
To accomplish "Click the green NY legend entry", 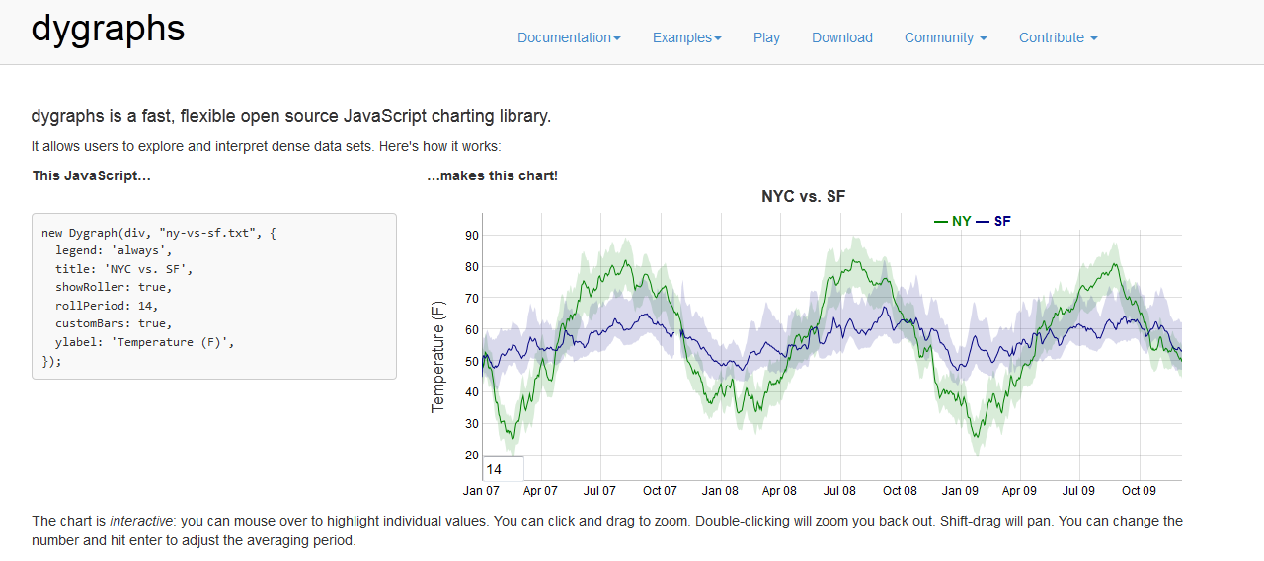I will 953,221.
